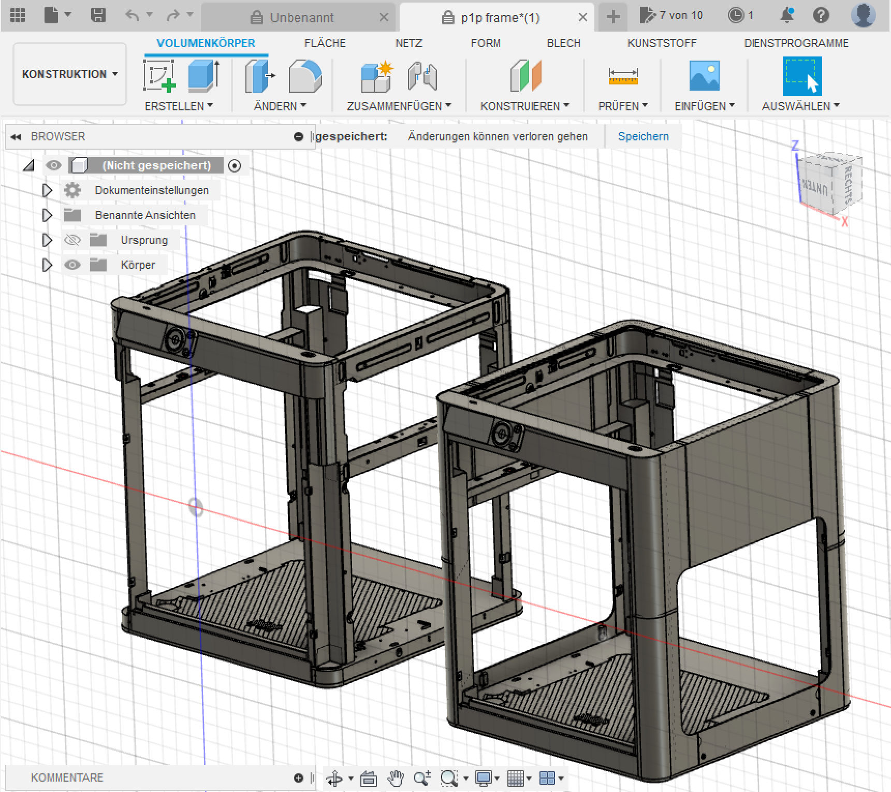Click the Pan hand tool

[396, 778]
